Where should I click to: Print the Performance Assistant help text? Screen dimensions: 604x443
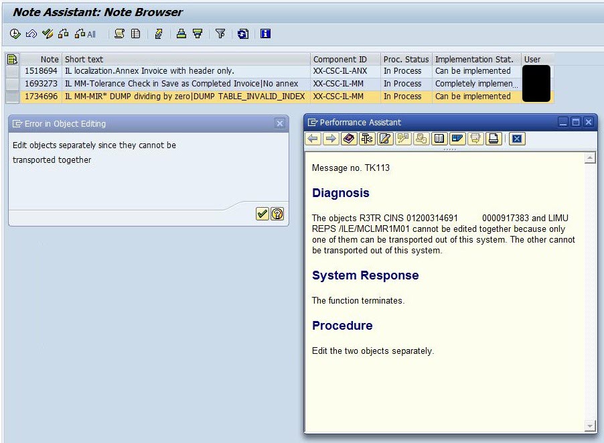(494, 139)
